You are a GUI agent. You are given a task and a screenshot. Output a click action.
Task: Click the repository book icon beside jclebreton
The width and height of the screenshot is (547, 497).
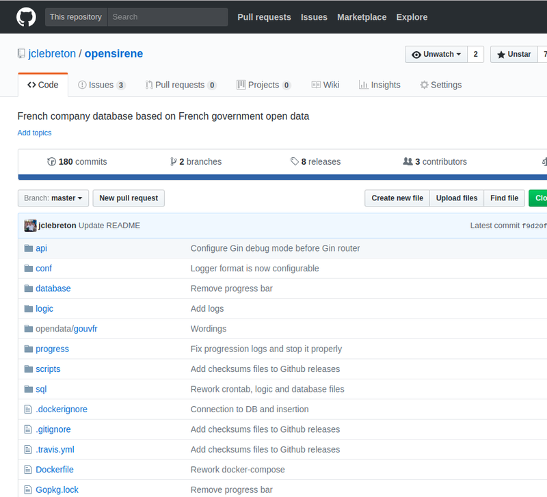[x=22, y=55]
